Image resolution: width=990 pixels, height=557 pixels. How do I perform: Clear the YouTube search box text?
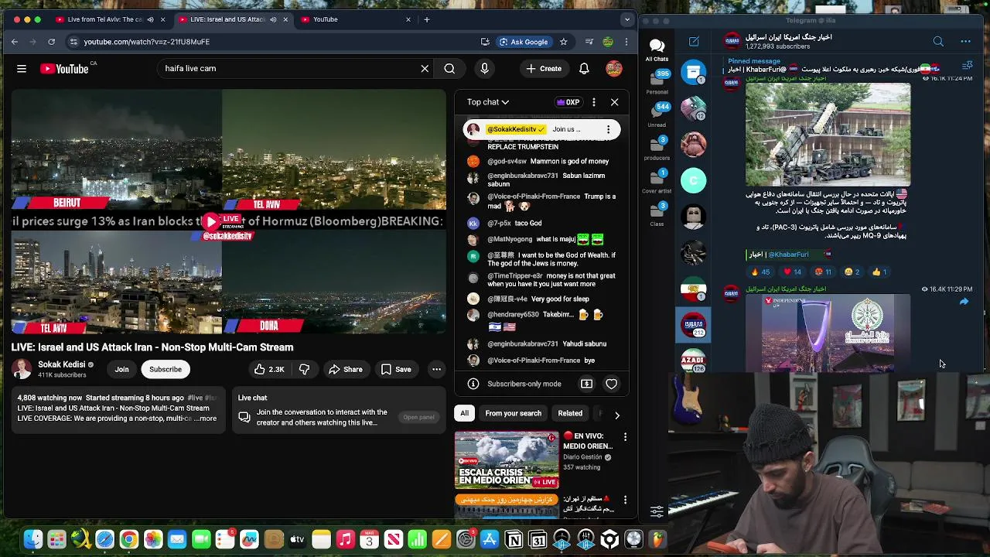point(425,69)
